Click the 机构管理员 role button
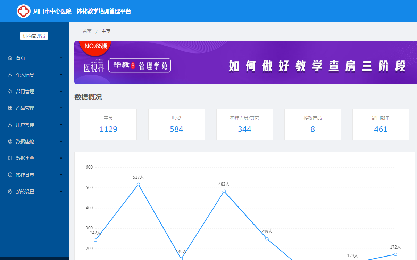This screenshot has height=260, width=417. (34, 36)
